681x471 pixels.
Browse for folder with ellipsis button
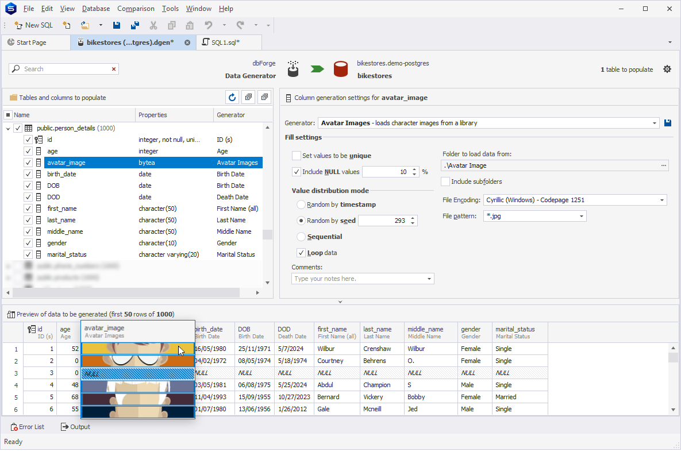[x=664, y=165]
